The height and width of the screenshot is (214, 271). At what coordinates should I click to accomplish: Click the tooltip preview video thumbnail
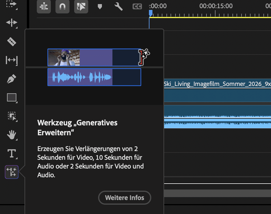click(x=64, y=57)
